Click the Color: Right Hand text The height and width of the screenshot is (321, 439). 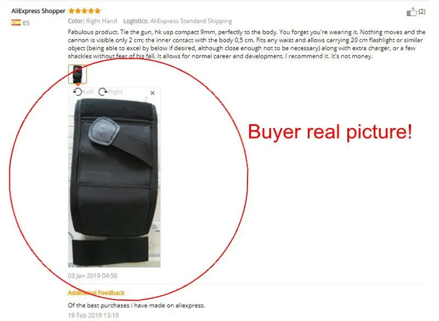[x=92, y=21]
